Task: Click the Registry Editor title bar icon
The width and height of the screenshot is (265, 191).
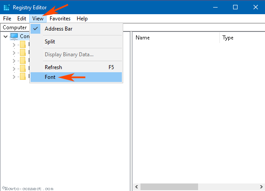Action: 7,8
